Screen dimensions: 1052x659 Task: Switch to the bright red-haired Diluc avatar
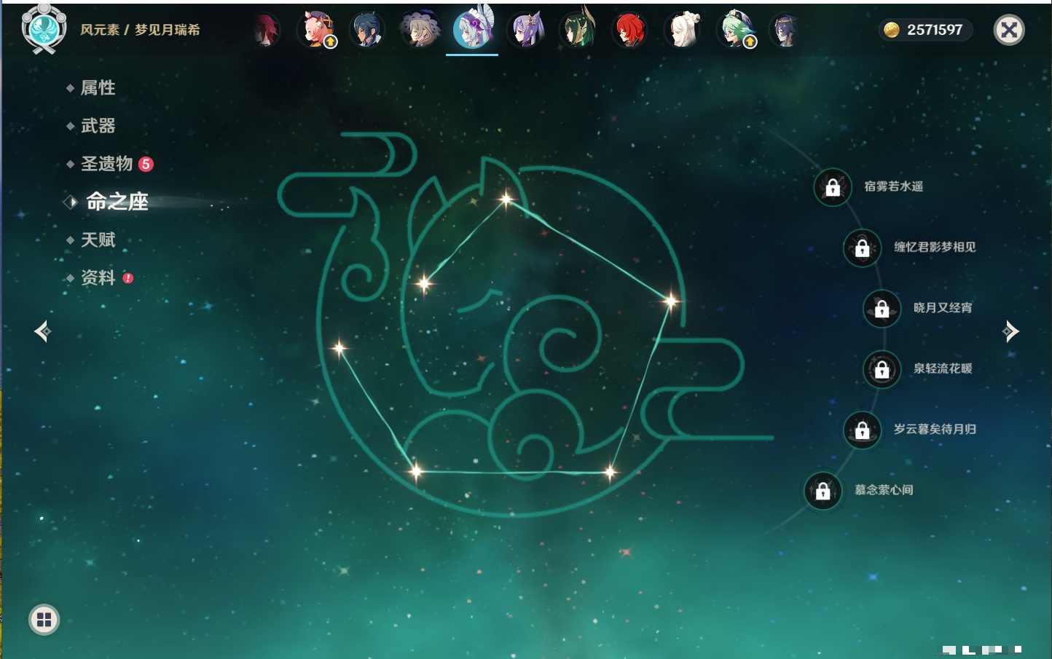click(x=630, y=30)
